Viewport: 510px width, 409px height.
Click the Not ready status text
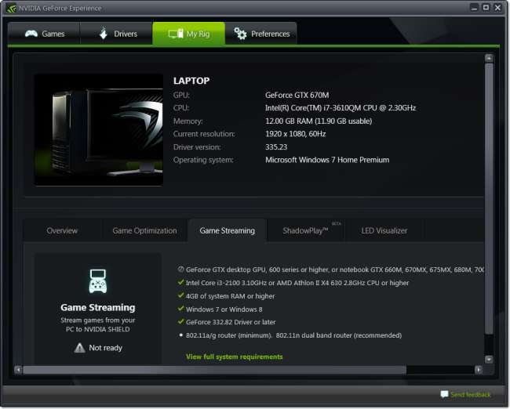105,348
